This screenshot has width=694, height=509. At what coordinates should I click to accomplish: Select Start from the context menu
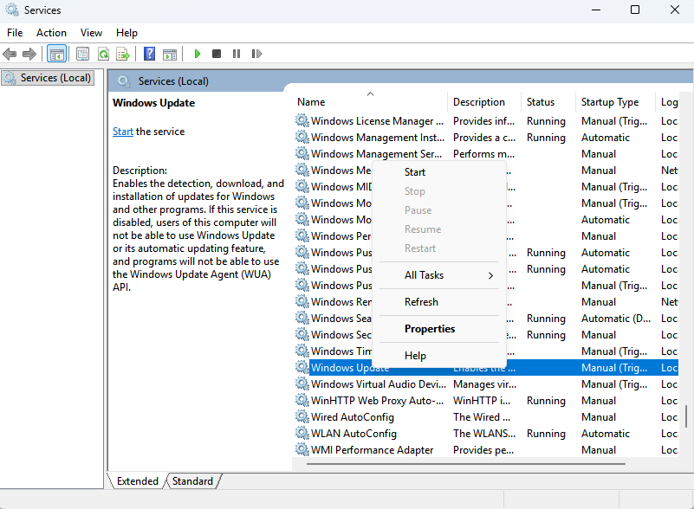pos(415,172)
